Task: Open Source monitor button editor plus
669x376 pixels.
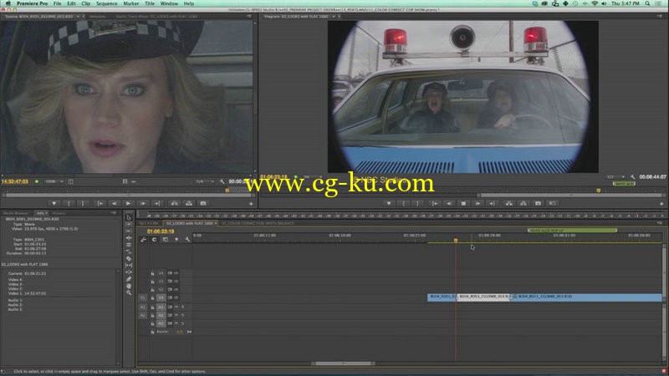Action: (x=251, y=204)
